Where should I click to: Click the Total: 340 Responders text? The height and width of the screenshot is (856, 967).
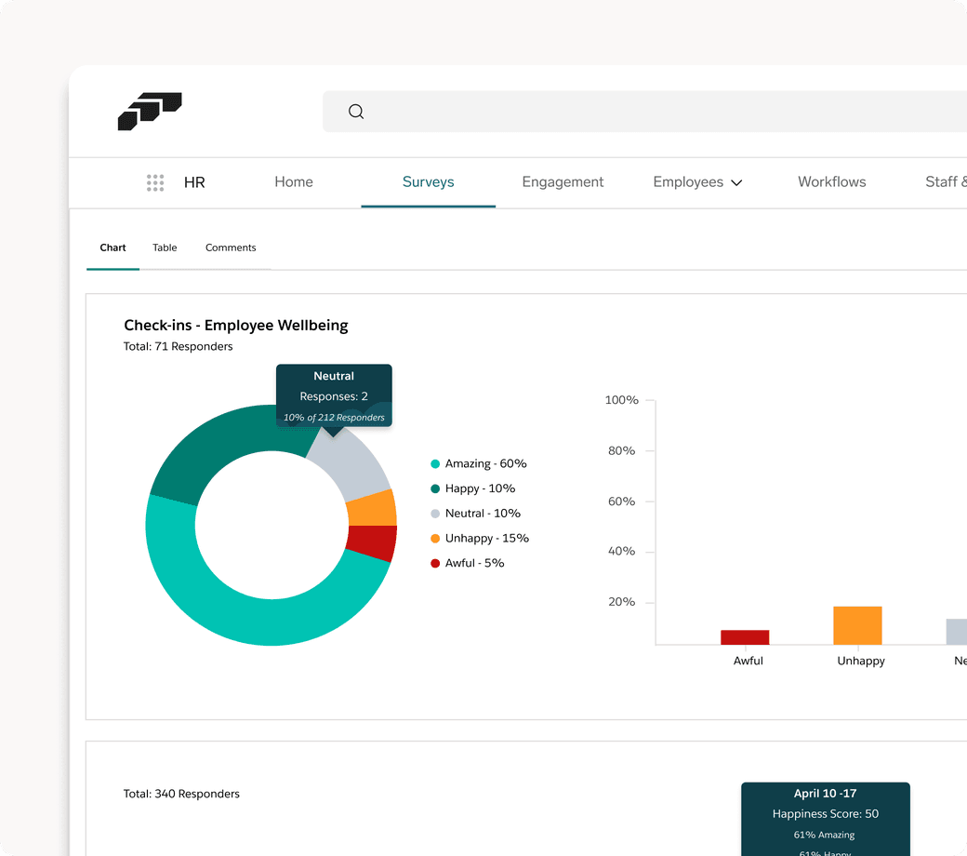tap(181, 794)
